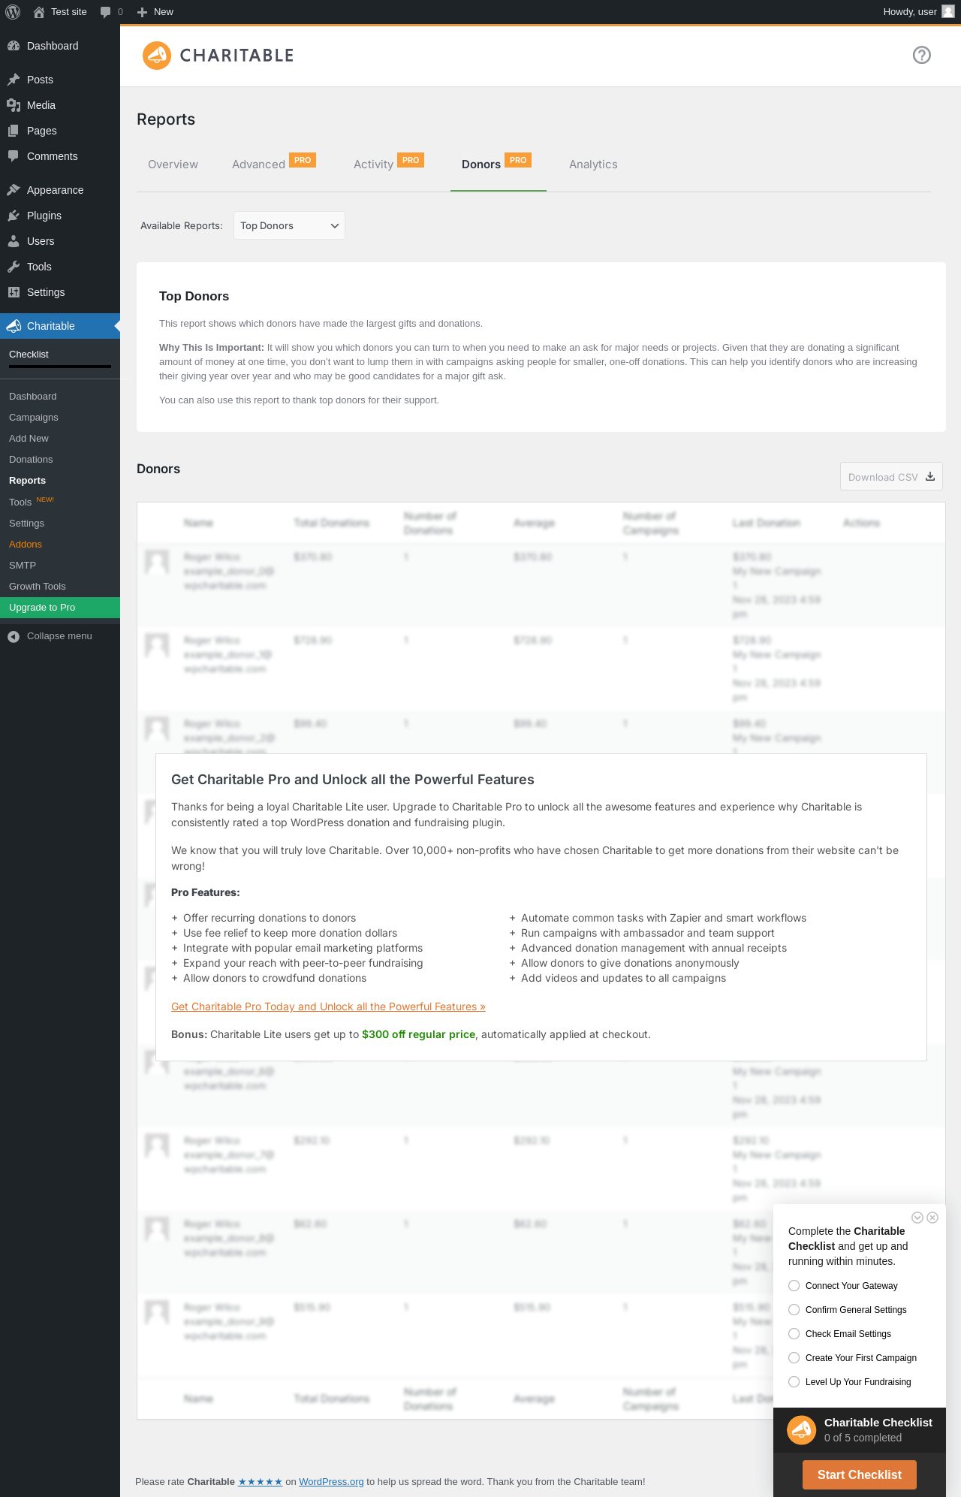Select the Connect Your Gateway radio

794,1286
